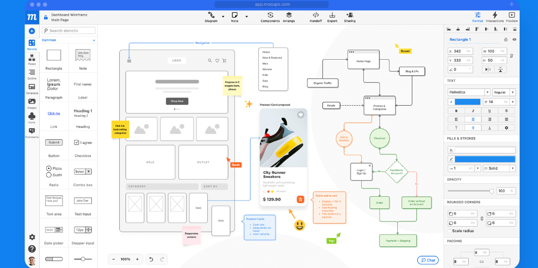This screenshot has height=268, width=538.
Task: Open the Images sidebar panel
Action: point(31,103)
